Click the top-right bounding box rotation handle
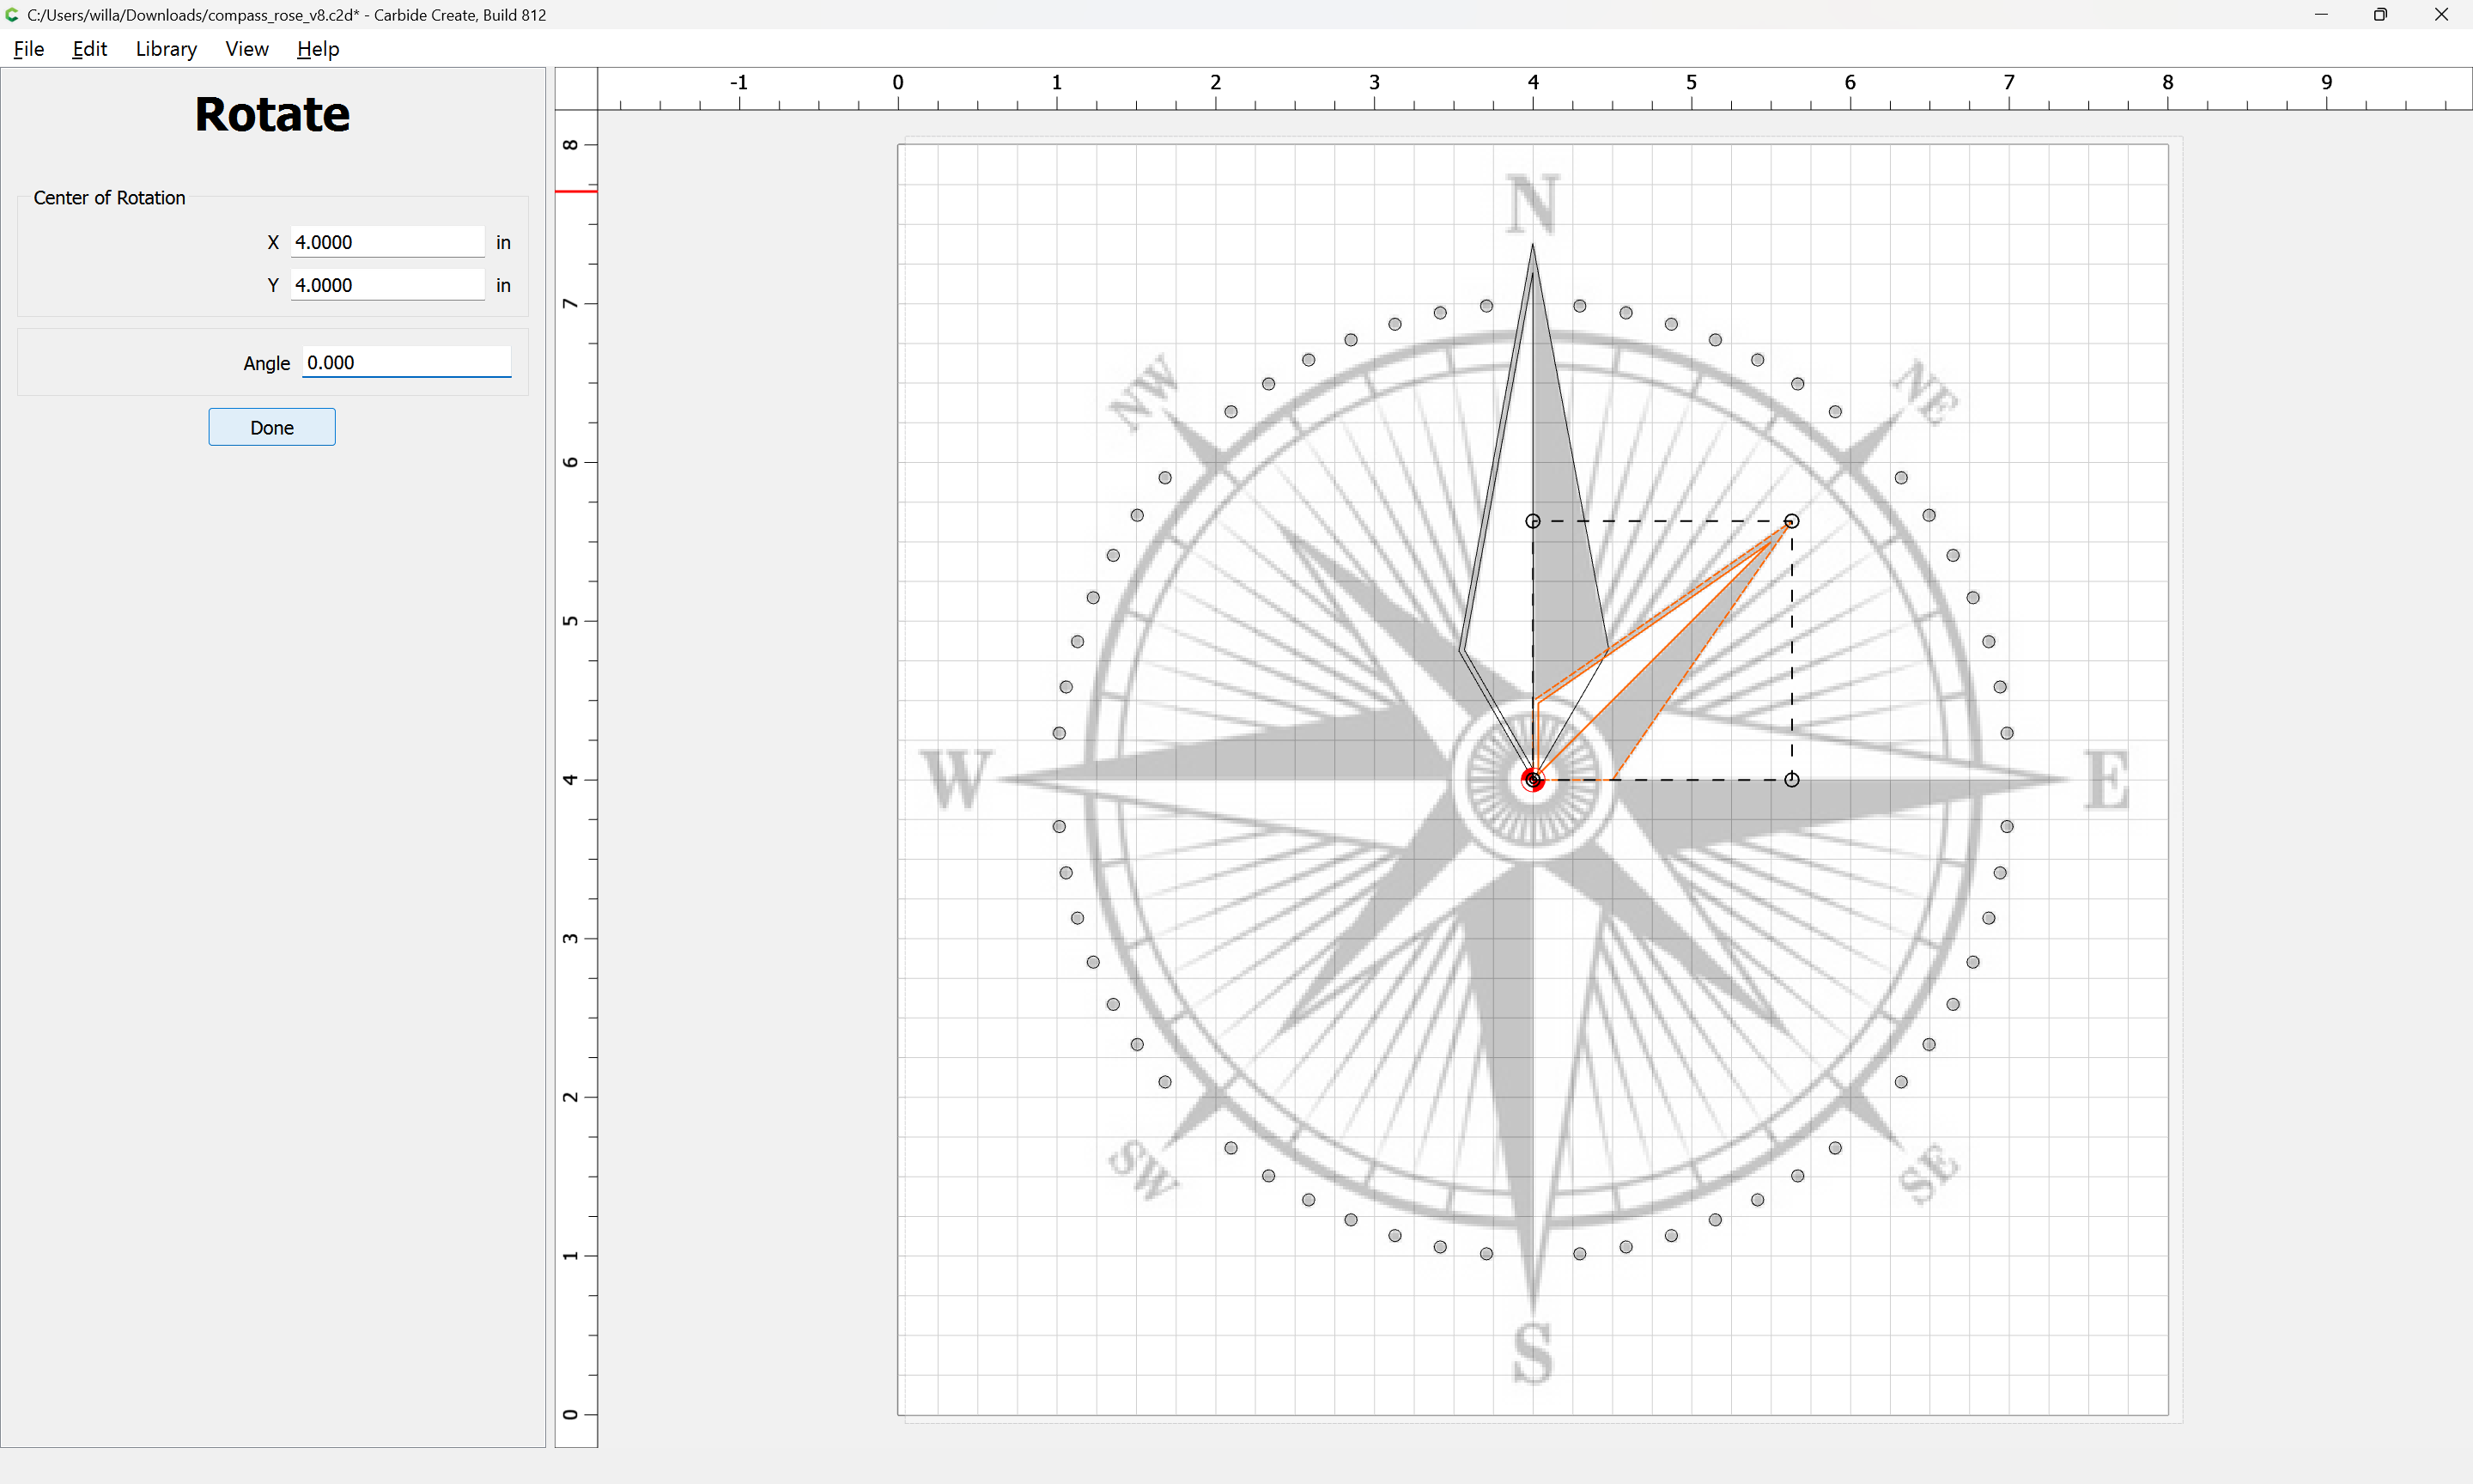This screenshot has height=1484, width=2473. pyautogui.click(x=1791, y=521)
